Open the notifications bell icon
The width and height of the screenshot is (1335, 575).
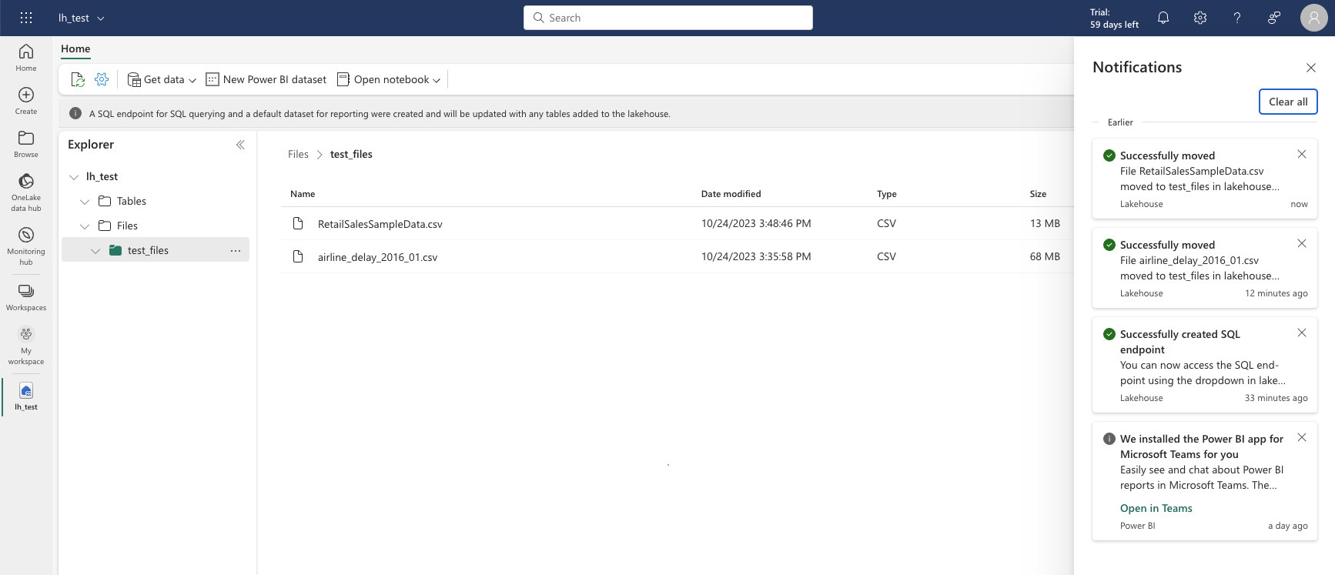click(x=1163, y=18)
